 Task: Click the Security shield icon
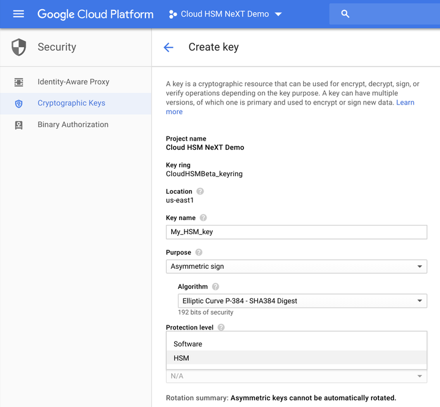click(19, 47)
